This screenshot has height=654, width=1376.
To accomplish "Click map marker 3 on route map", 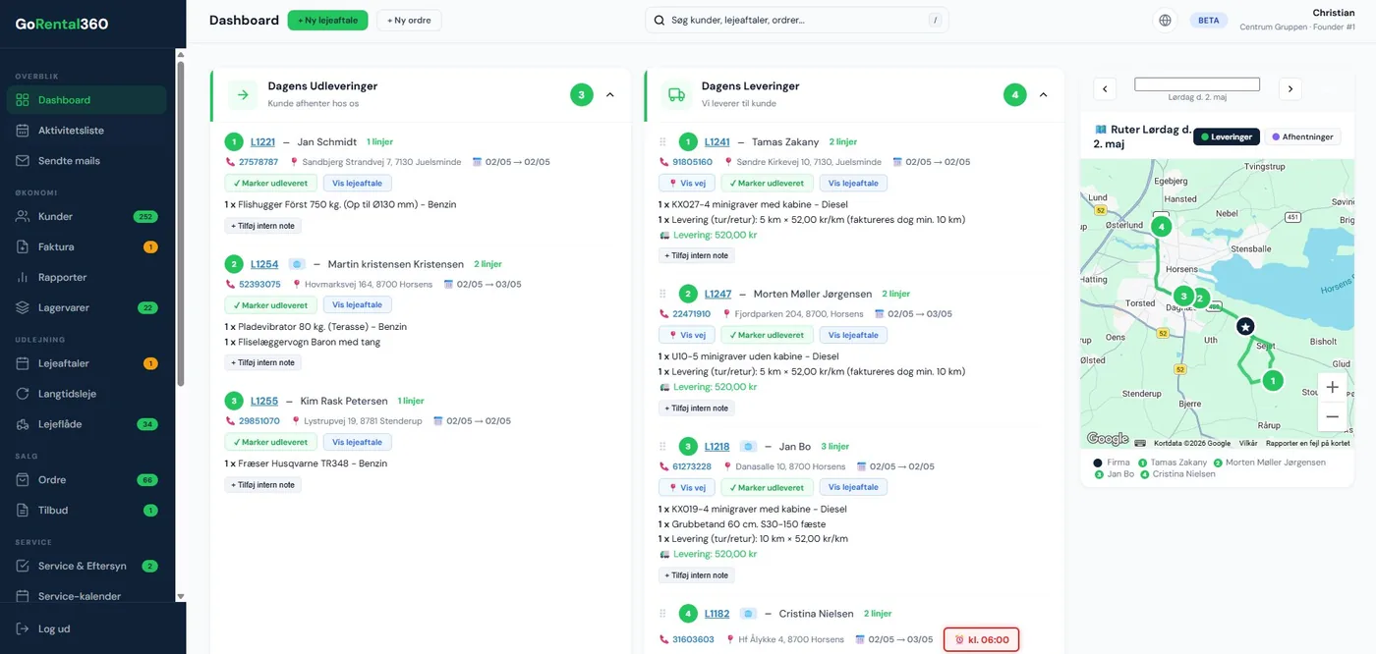I will pos(1183,296).
